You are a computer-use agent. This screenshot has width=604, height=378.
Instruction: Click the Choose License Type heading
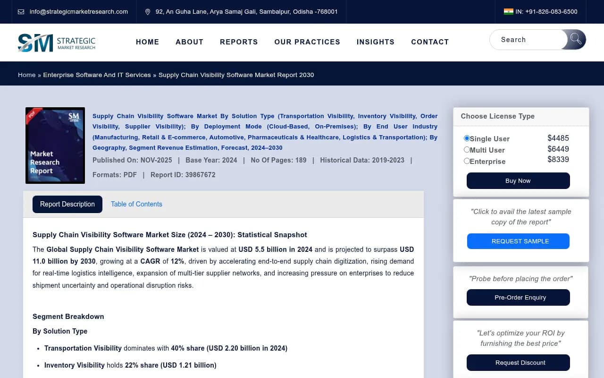pyautogui.click(x=497, y=116)
